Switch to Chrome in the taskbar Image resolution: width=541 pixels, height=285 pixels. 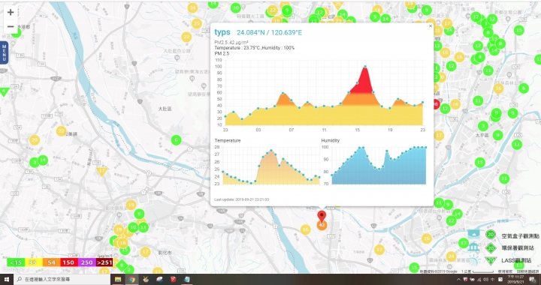click(x=131, y=280)
